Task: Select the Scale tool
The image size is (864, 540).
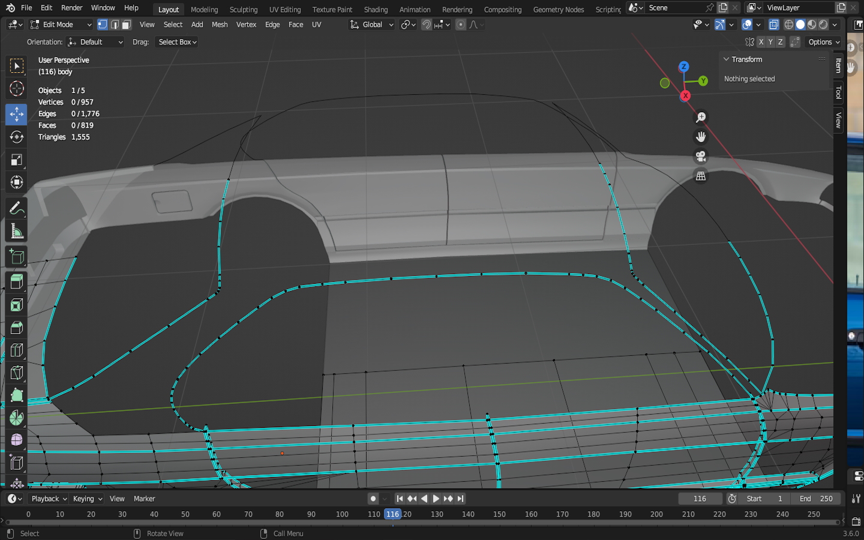Action: pos(16,160)
